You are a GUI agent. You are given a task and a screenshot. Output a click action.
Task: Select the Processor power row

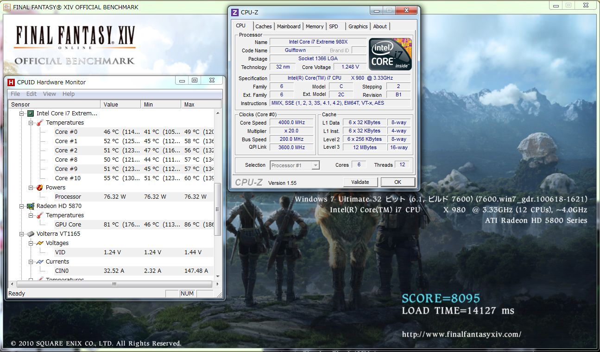point(111,197)
